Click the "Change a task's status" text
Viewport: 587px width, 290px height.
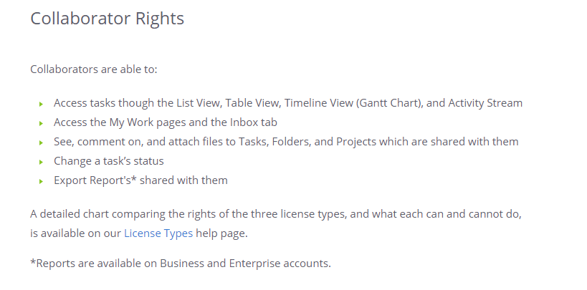click(109, 161)
